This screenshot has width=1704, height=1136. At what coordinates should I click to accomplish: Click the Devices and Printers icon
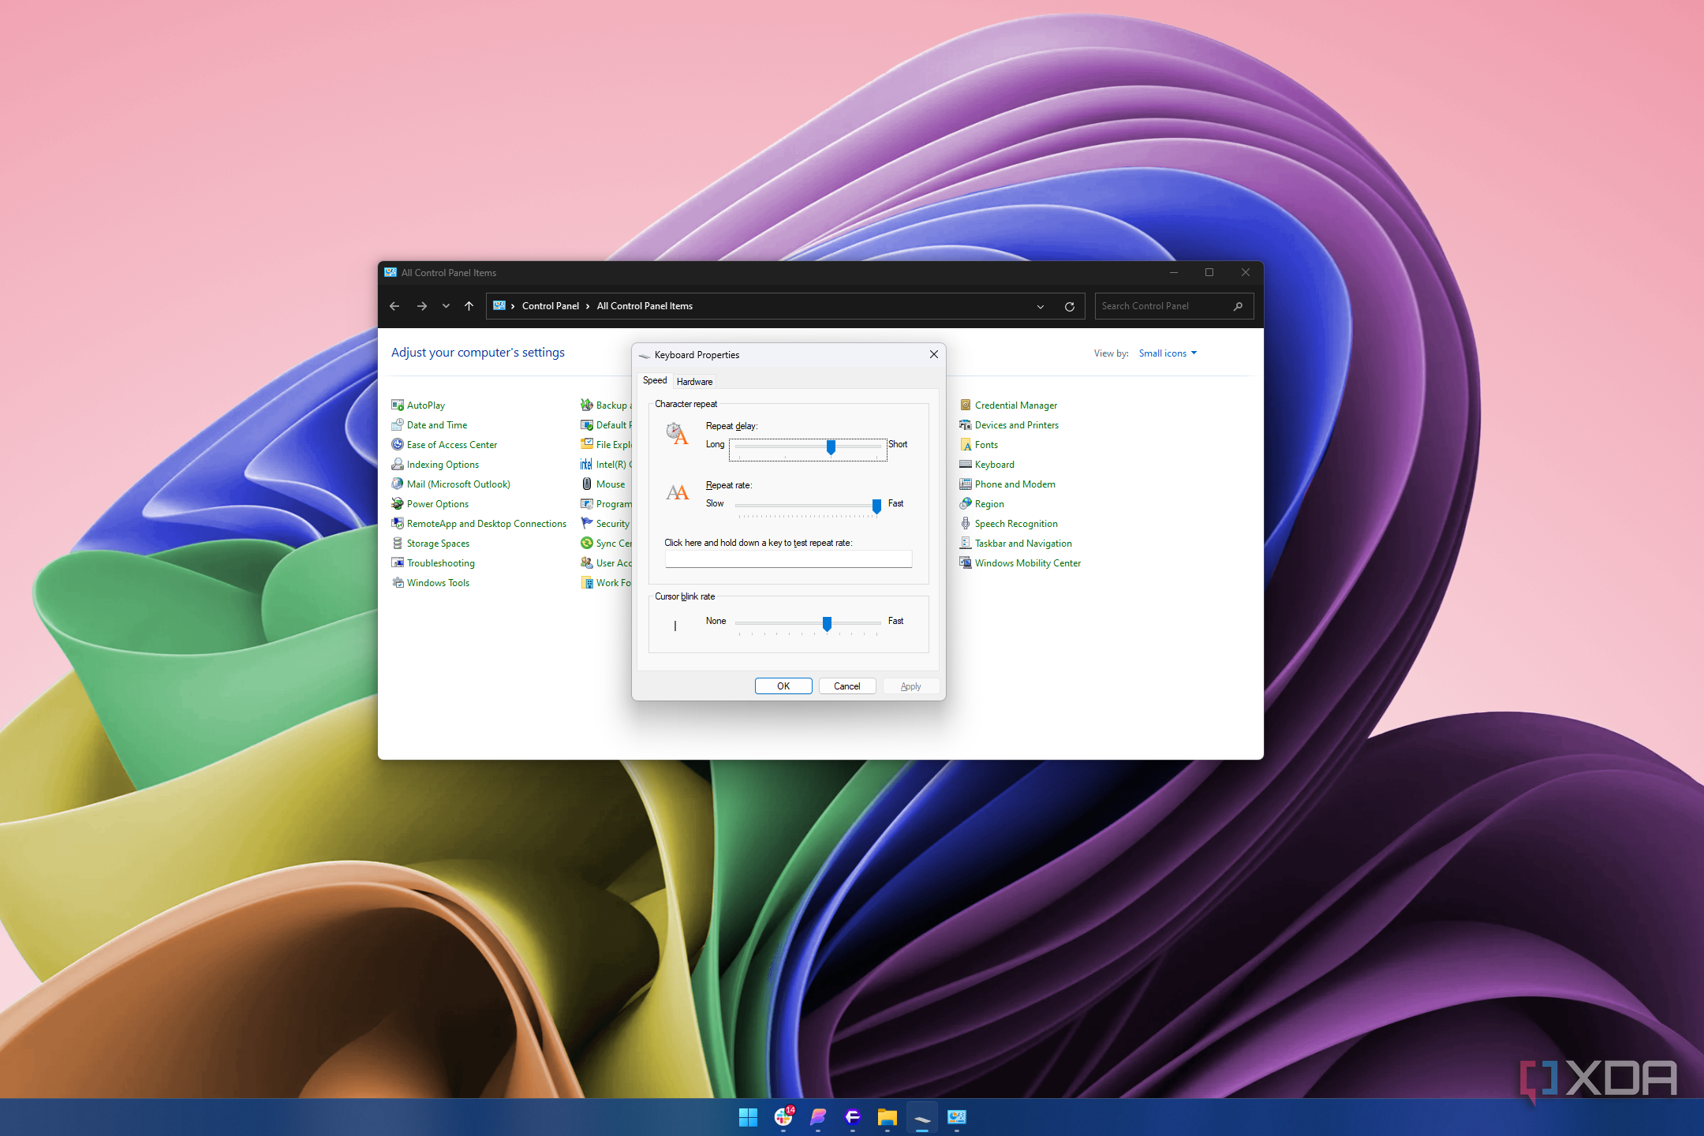[966, 424]
